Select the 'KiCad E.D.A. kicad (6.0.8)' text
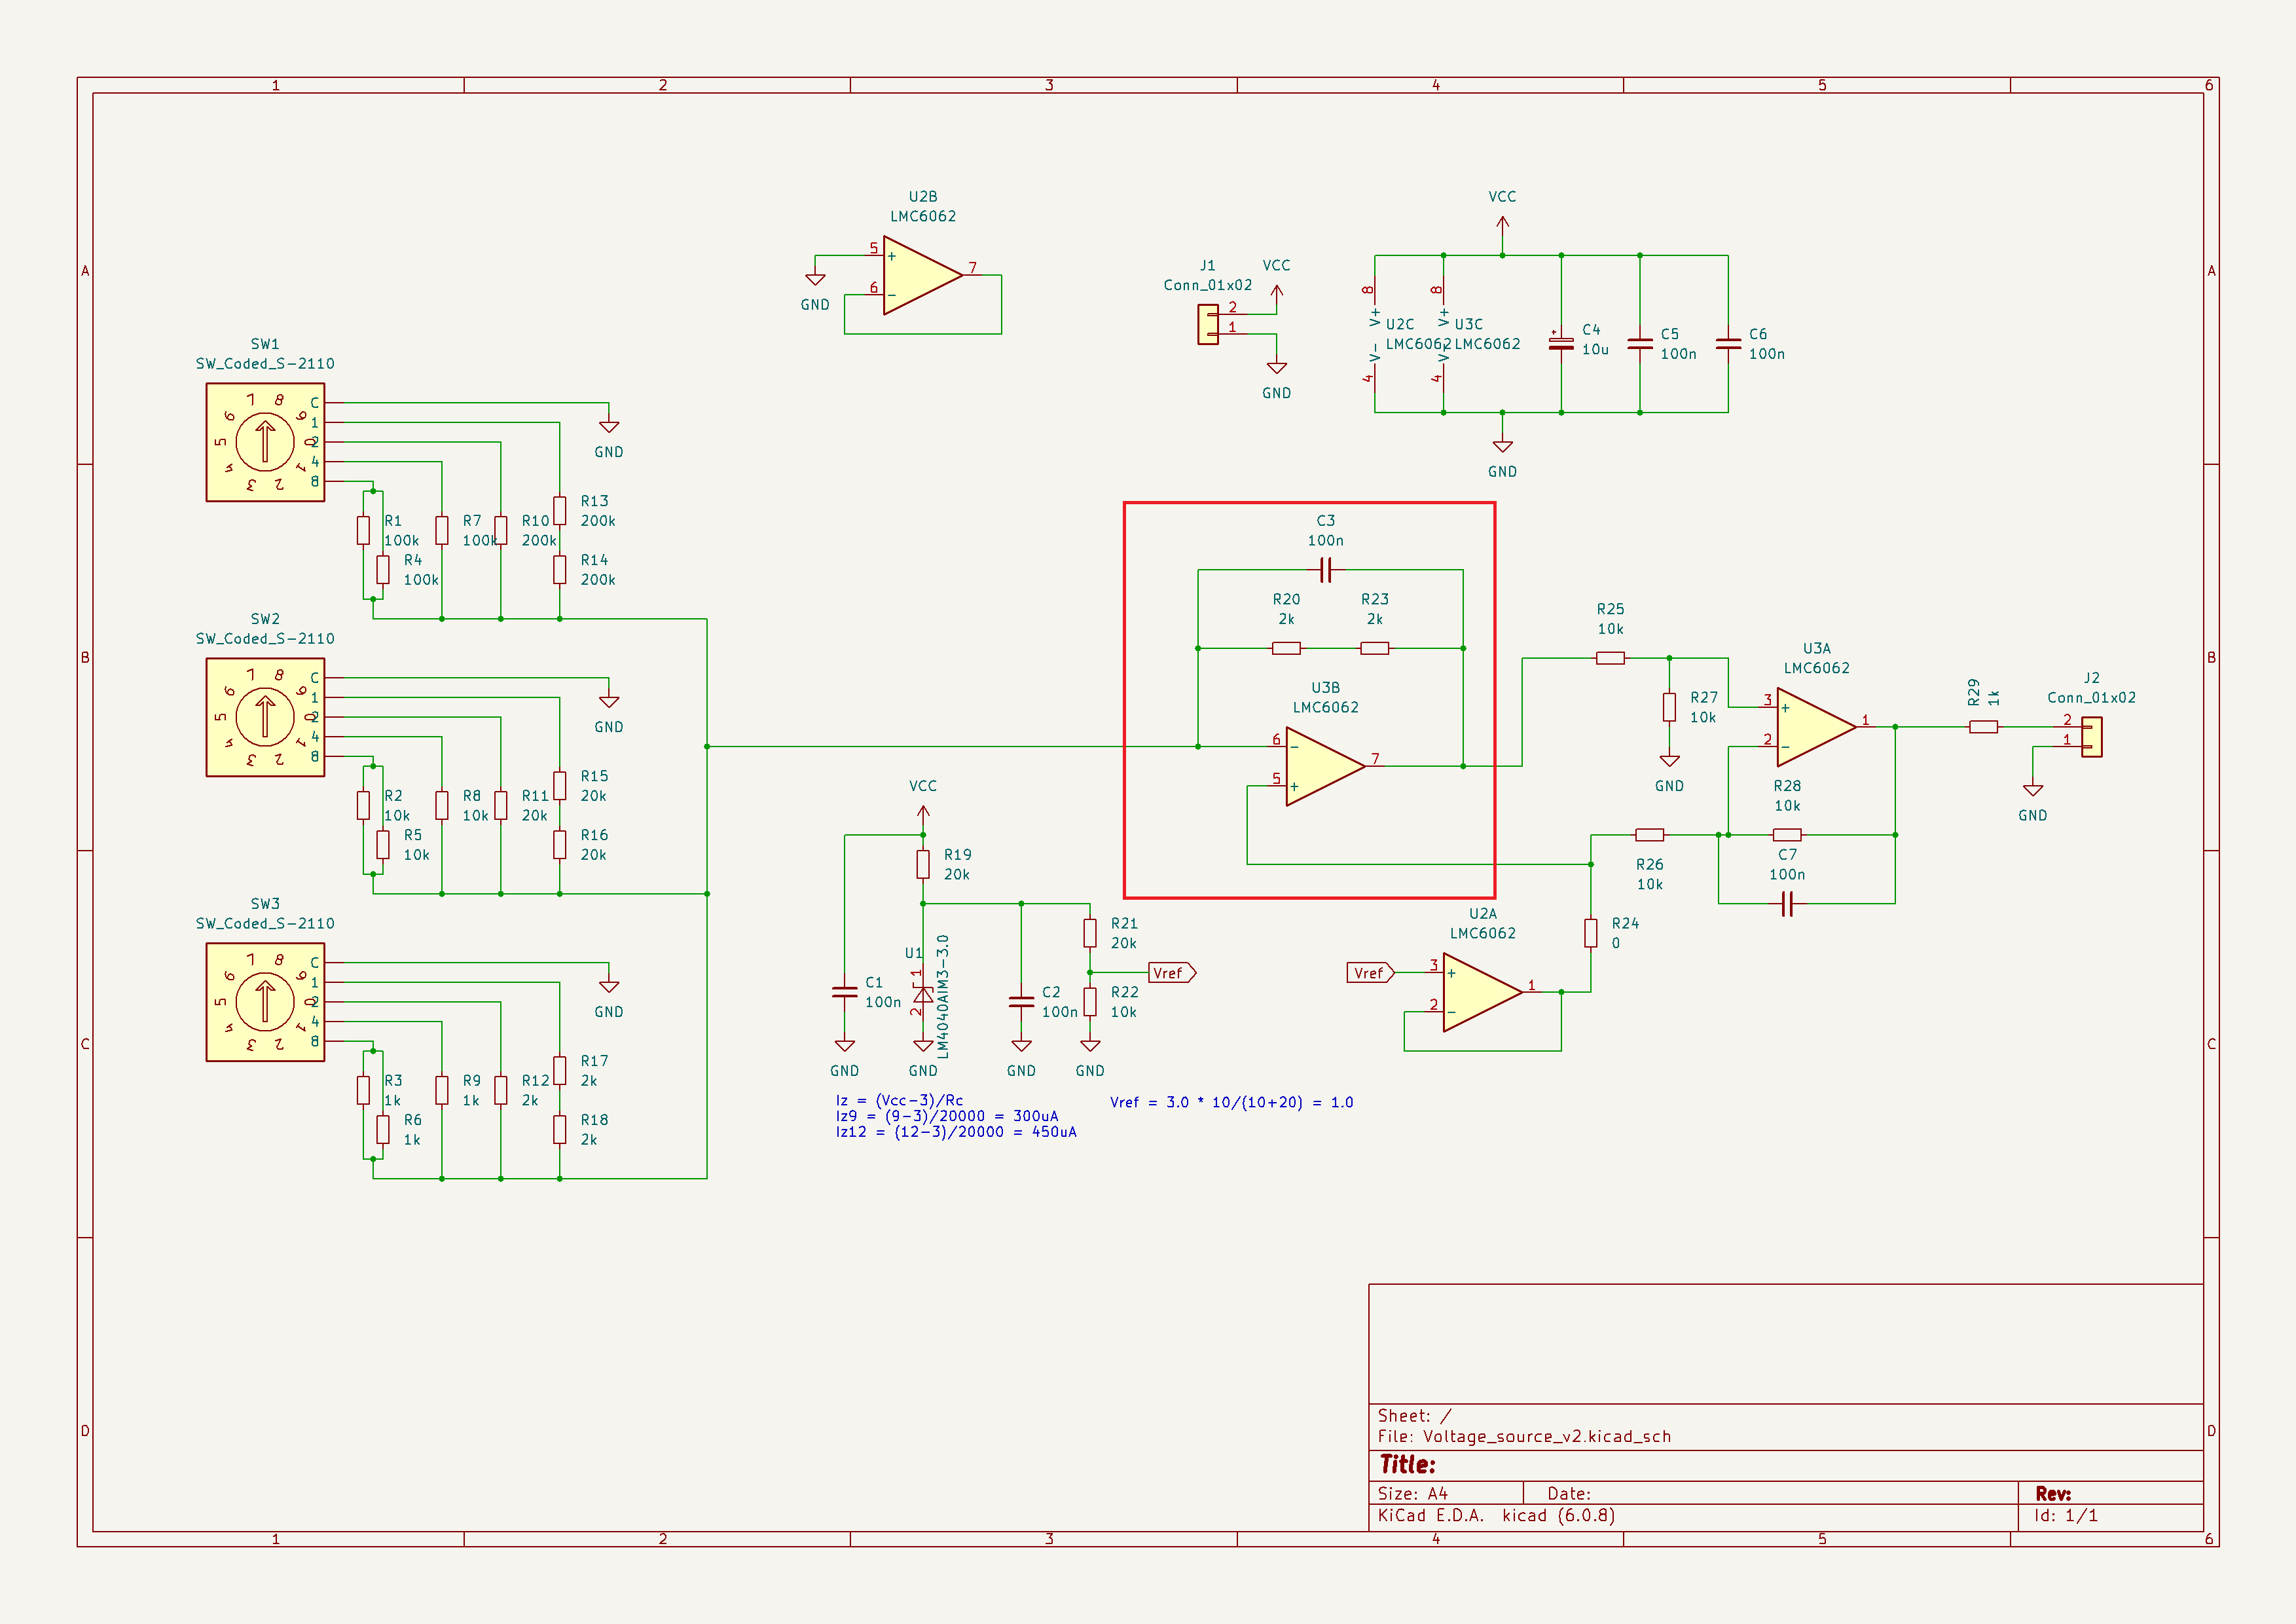This screenshot has height=1624, width=2296. [x=1496, y=1515]
